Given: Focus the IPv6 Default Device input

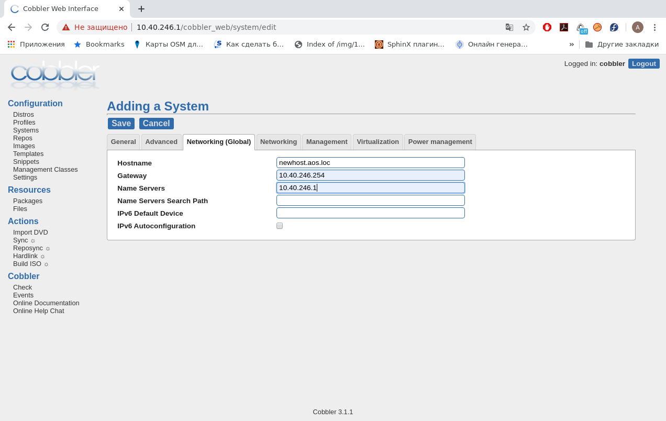Looking at the screenshot, I should (x=370, y=213).
